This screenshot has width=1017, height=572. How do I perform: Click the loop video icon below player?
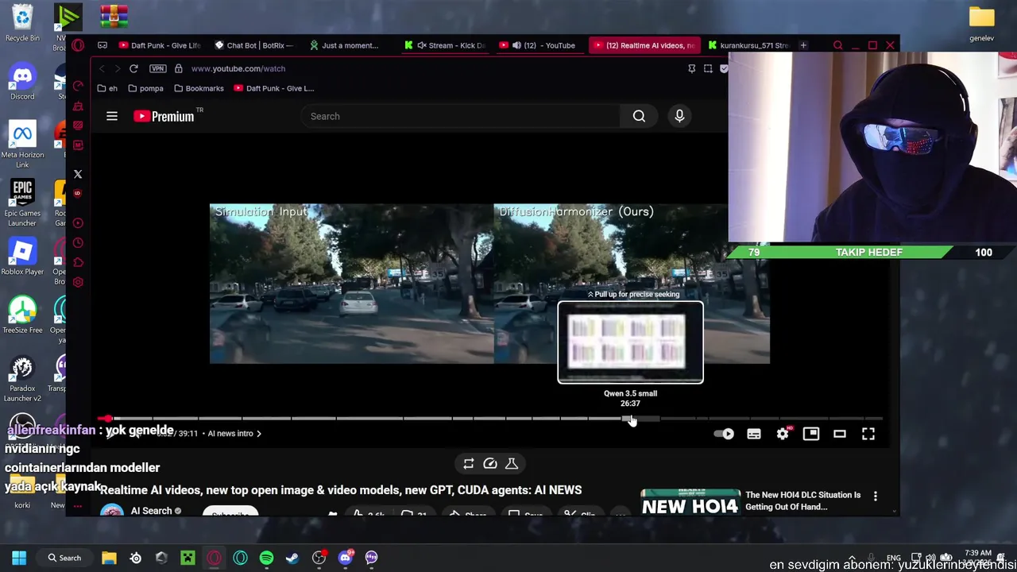[468, 464]
